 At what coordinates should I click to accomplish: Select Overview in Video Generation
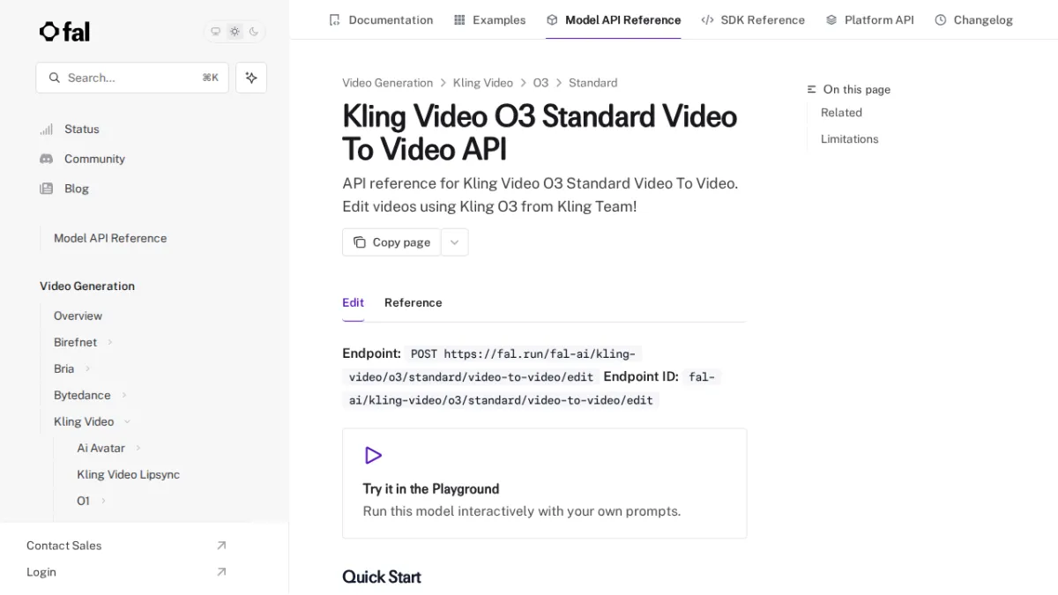[x=78, y=316]
